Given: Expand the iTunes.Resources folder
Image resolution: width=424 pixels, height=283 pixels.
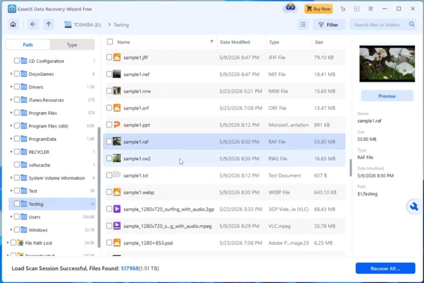Looking at the screenshot, I should click(x=11, y=99).
